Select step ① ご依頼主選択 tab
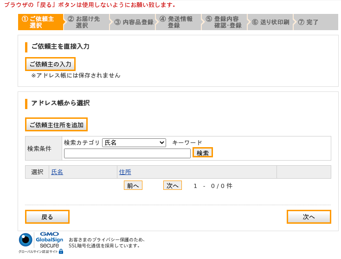Image resolution: width=341 pixels, height=259 pixels. click(x=41, y=22)
